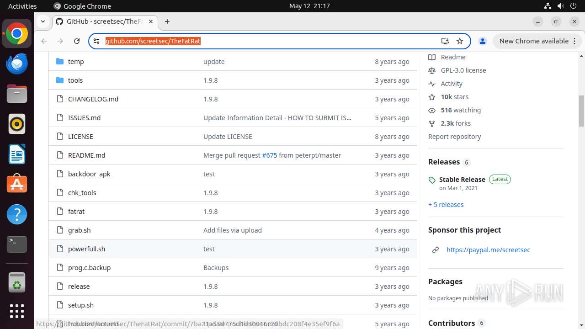Open grab.sh file
585x329 pixels.
coord(80,230)
